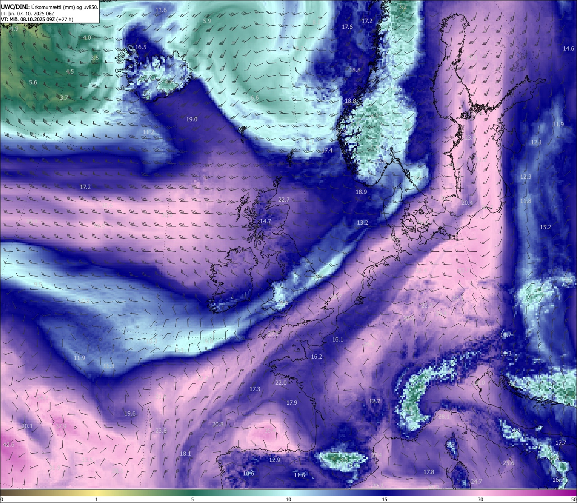Click the map value '12.9'

275,460
